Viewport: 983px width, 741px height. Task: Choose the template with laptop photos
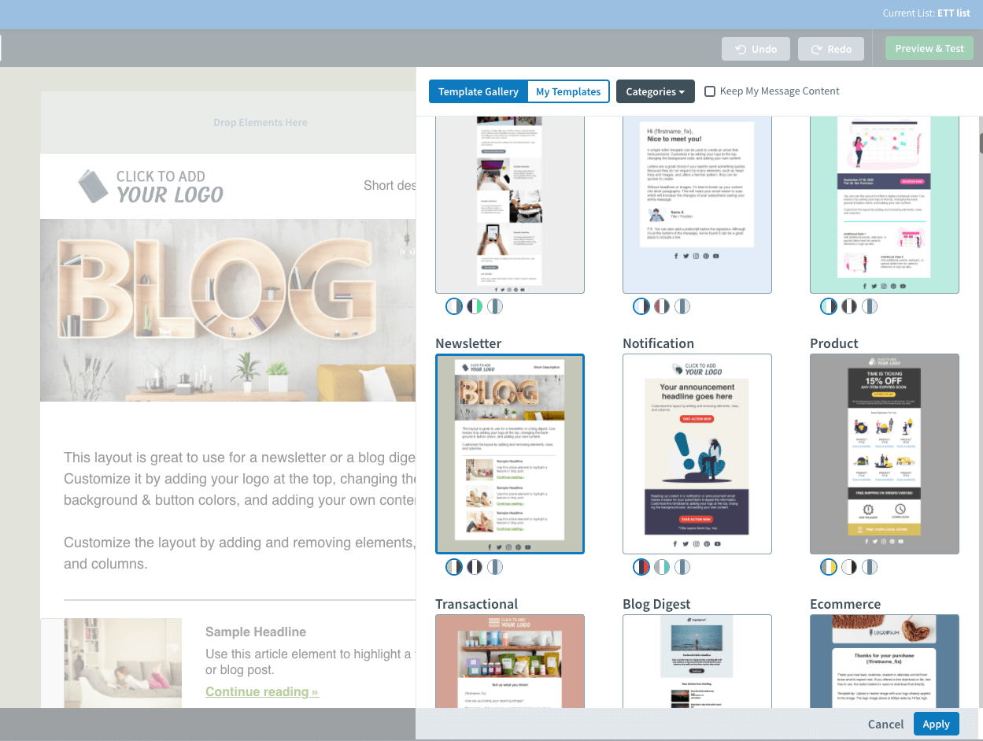510,205
